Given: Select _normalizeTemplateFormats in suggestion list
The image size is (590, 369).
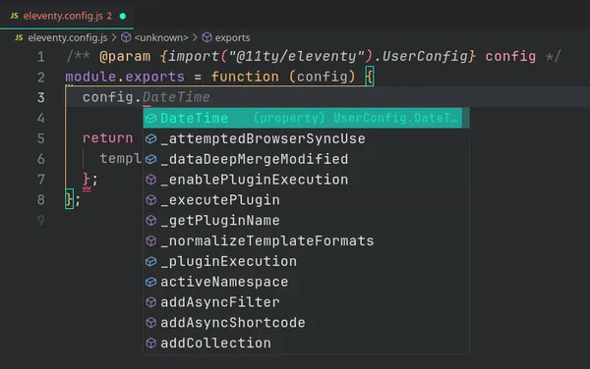Looking at the screenshot, I should click(306, 240).
